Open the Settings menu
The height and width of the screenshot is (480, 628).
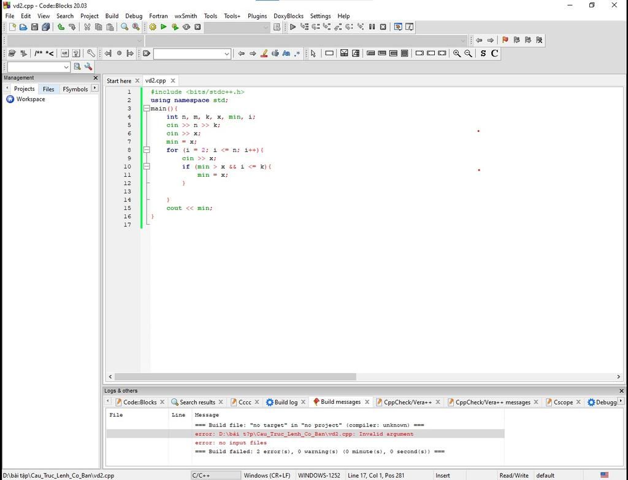point(320,16)
